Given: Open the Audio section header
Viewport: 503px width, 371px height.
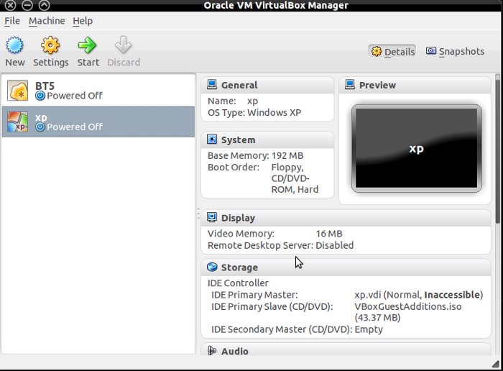Looking at the screenshot, I should point(346,350).
